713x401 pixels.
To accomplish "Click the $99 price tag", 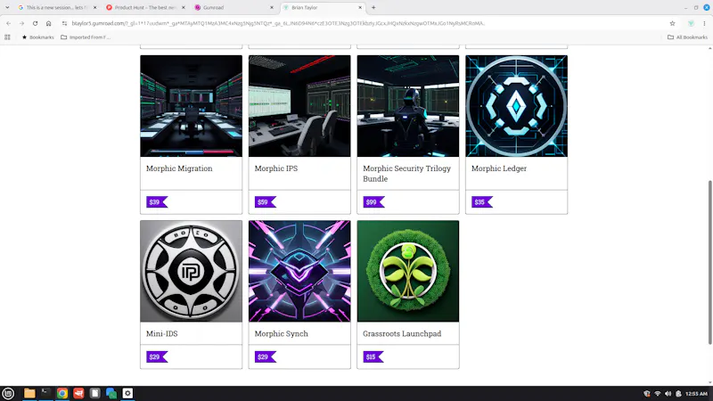I will pos(373,202).
